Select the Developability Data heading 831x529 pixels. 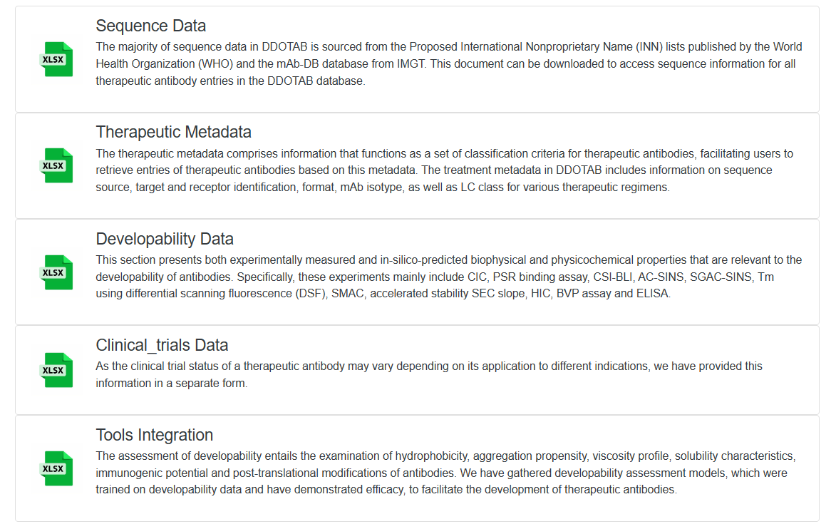click(x=165, y=239)
